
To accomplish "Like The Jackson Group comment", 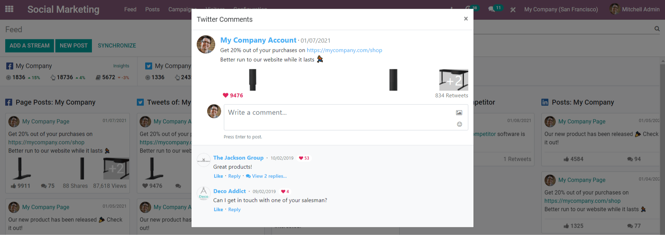I will pos(218,176).
